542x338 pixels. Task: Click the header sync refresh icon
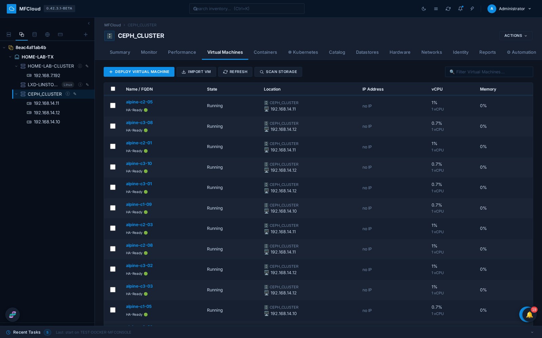(x=448, y=9)
